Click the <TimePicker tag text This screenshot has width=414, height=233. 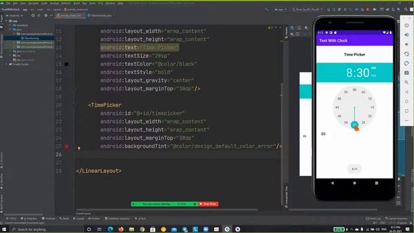pos(105,105)
